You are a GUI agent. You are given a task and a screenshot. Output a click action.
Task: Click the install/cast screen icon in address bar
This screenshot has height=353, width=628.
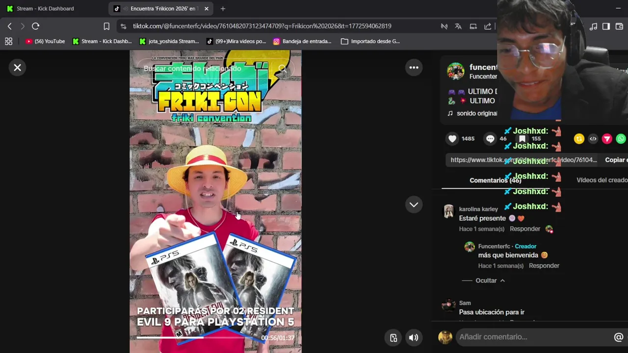coord(473,26)
